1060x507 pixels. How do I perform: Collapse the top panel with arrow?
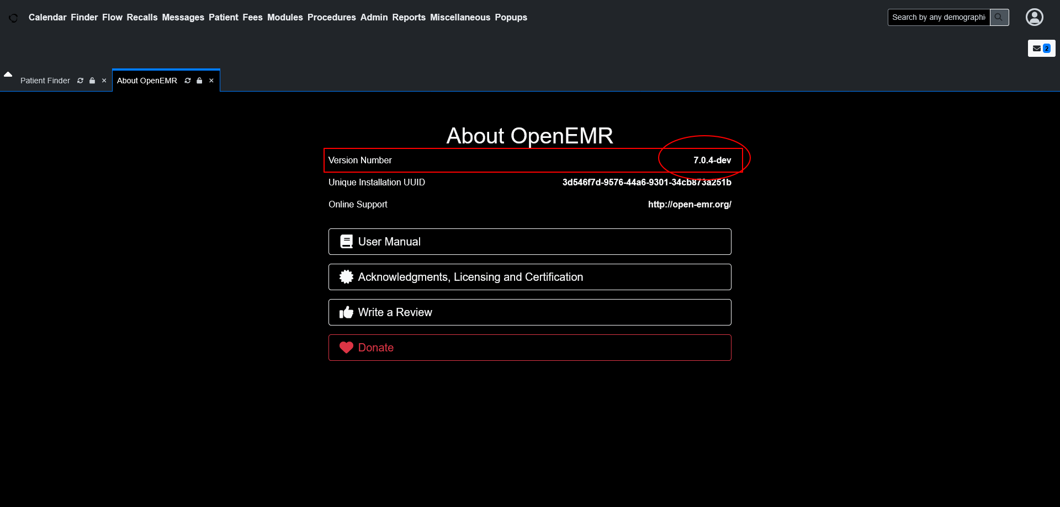coord(8,74)
